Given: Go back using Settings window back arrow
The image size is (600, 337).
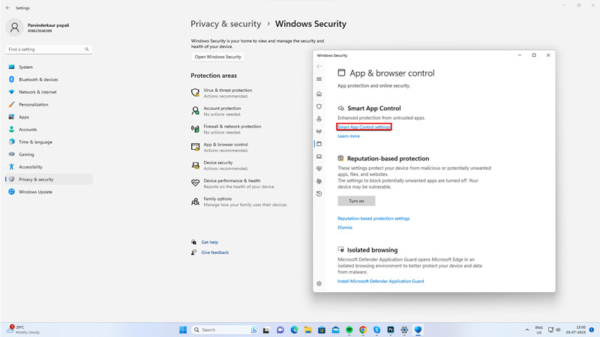Looking at the screenshot, I should [7, 7].
